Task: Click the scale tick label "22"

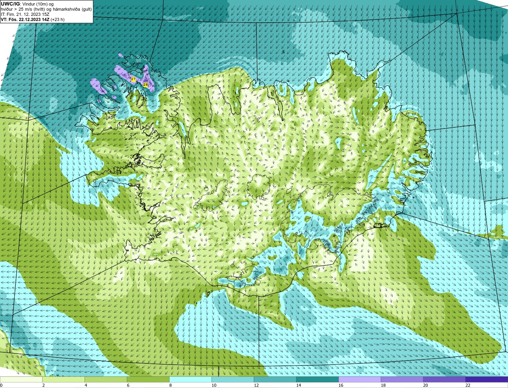Action: point(468,385)
